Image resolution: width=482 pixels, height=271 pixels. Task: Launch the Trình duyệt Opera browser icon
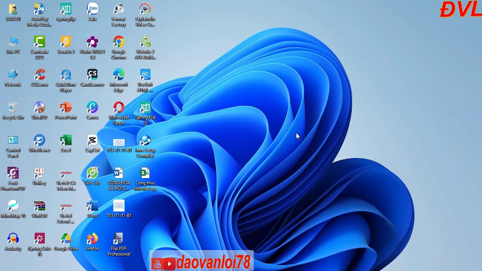(119, 113)
